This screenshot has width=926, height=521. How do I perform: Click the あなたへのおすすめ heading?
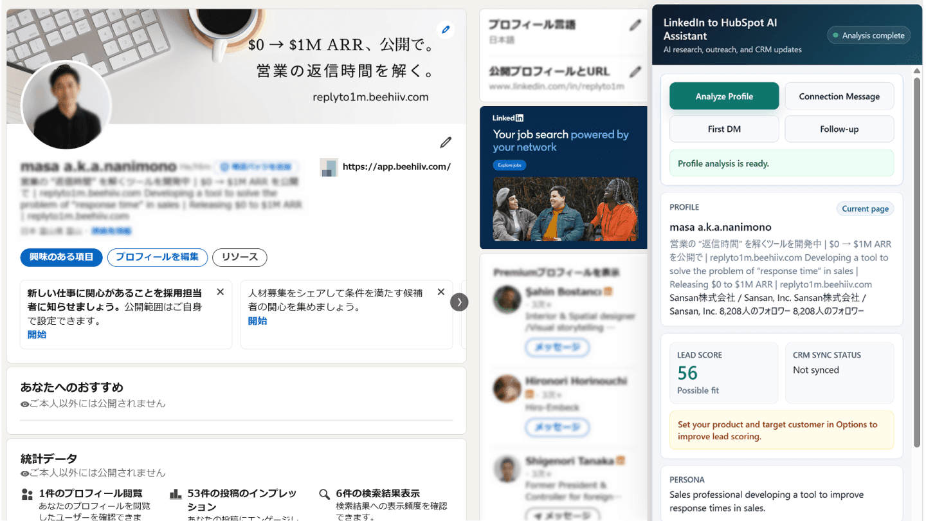pyautogui.click(x=72, y=387)
